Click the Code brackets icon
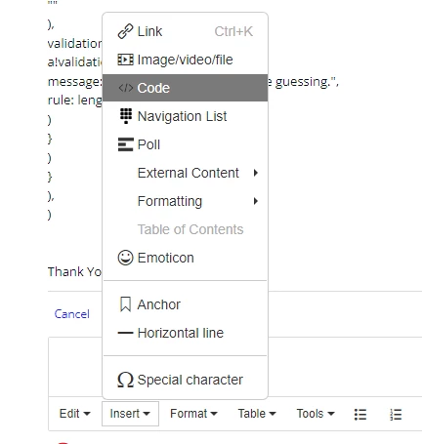Viewport: 422px width, 444px height. (126, 88)
